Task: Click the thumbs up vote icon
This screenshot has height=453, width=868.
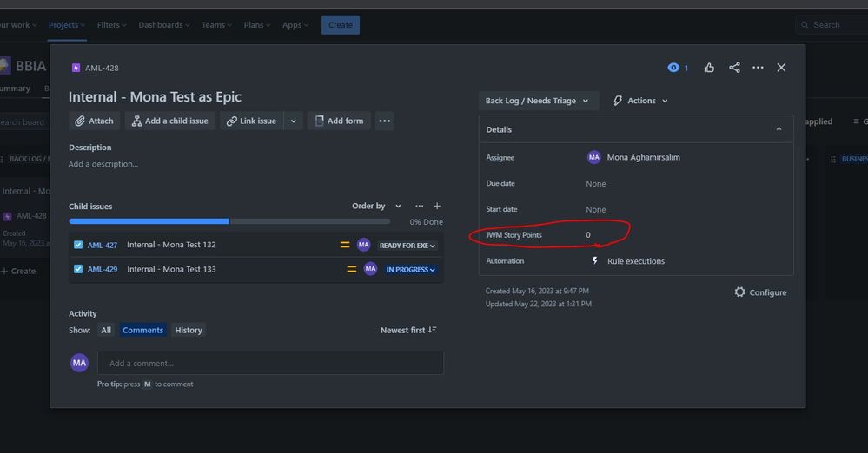Action: [x=709, y=68]
